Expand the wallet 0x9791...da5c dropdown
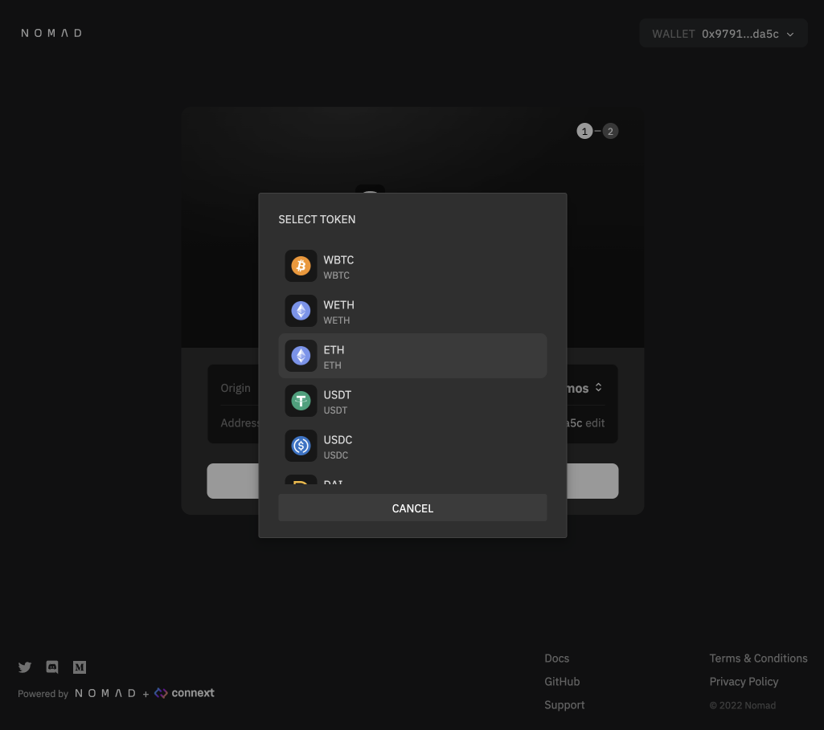Screen dimensions: 824x730 click(723, 34)
